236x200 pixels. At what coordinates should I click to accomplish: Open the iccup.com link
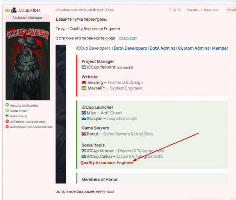(x=128, y=38)
